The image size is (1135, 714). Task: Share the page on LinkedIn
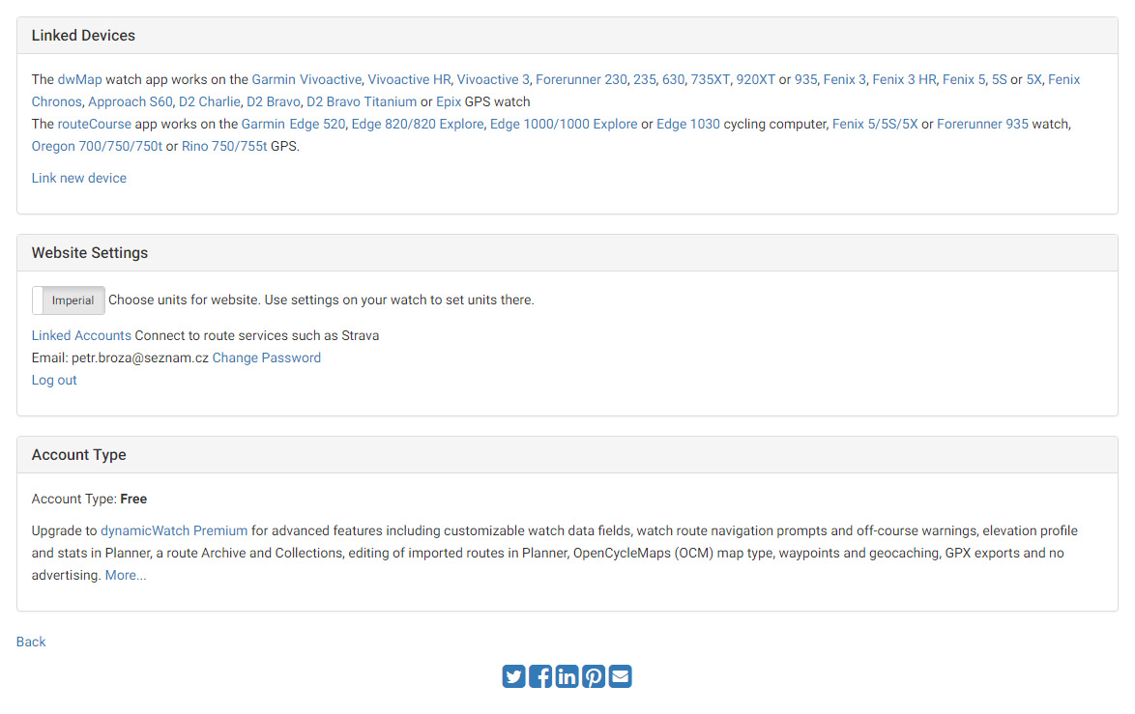[x=567, y=676]
